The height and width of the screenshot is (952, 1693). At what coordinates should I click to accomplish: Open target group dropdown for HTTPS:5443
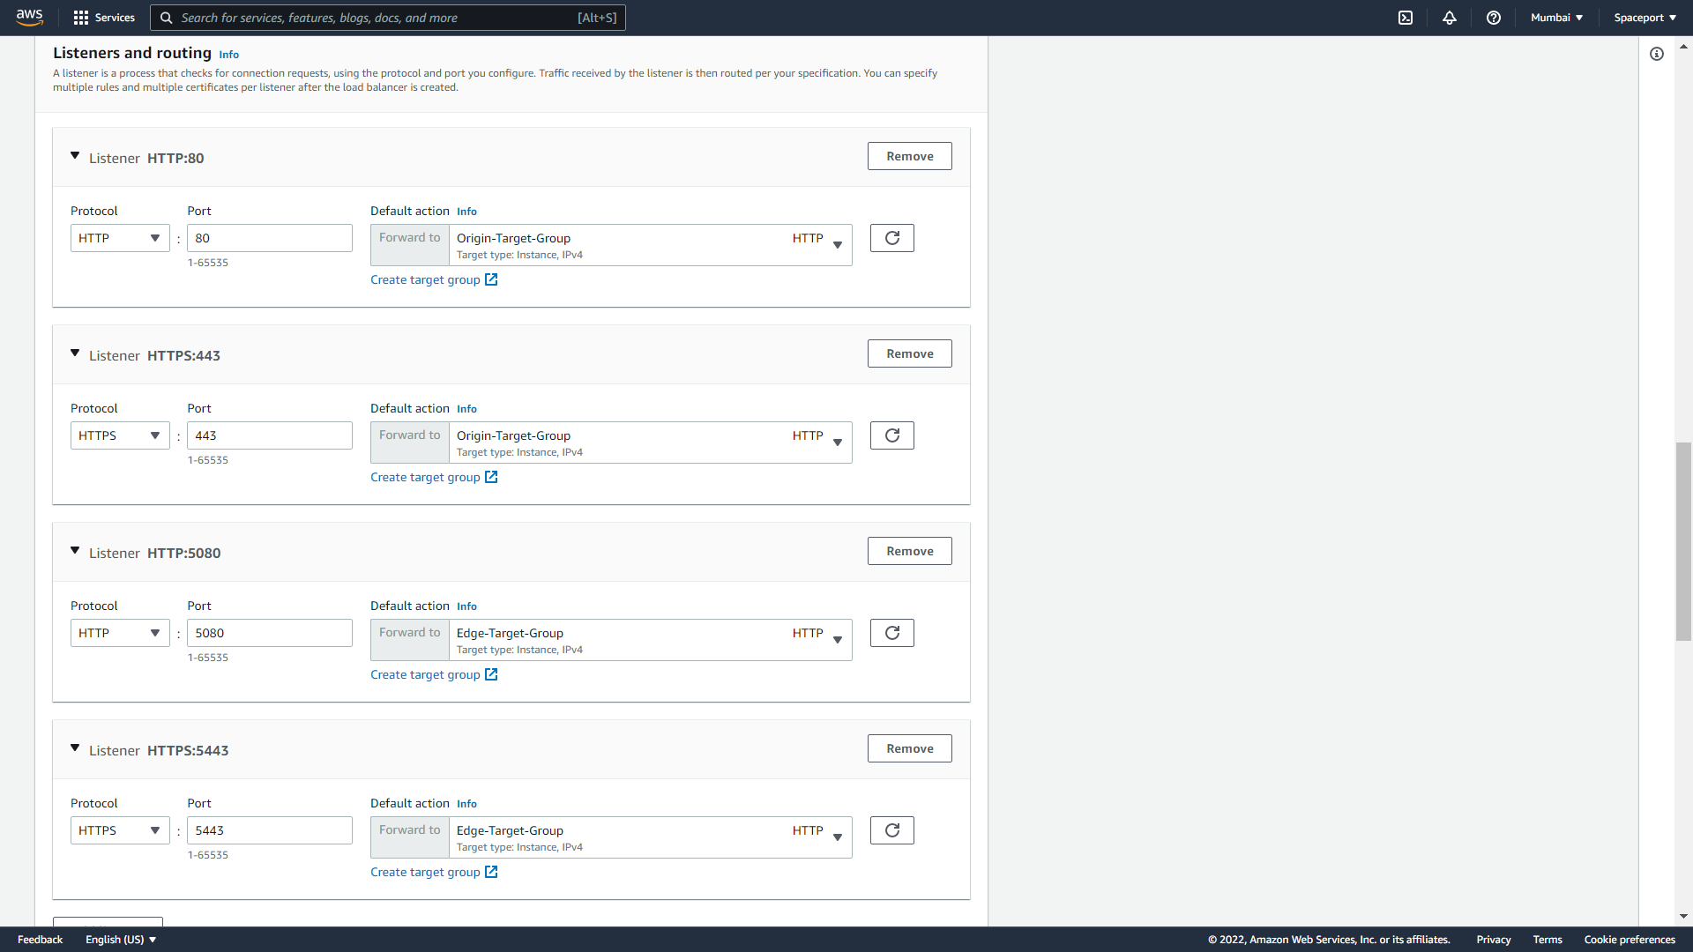coord(651,837)
